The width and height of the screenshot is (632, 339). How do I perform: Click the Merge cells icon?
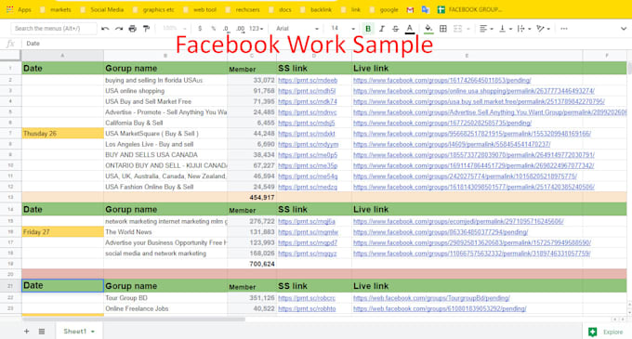click(457, 29)
